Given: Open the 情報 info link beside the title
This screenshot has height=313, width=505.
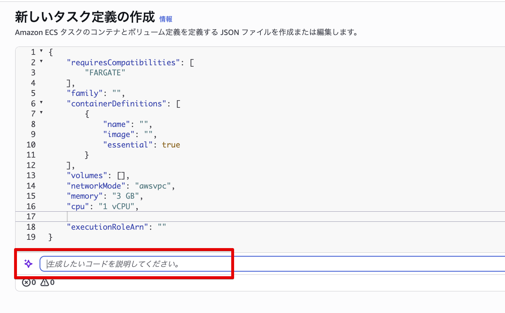Looking at the screenshot, I should [x=166, y=19].
